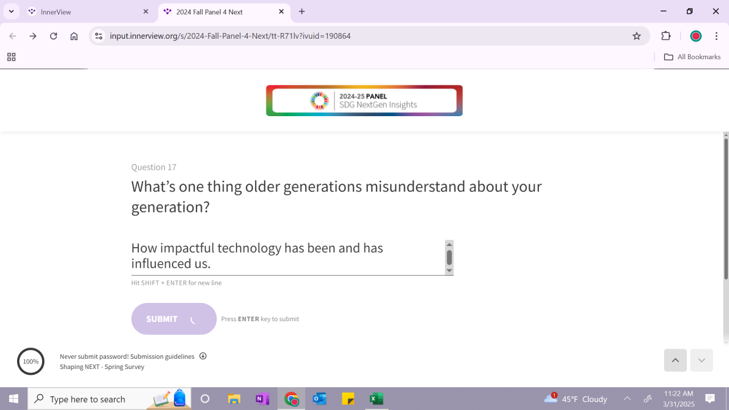Go forward one page
This screenshot has width=729, height=410.
pos(33,36)
